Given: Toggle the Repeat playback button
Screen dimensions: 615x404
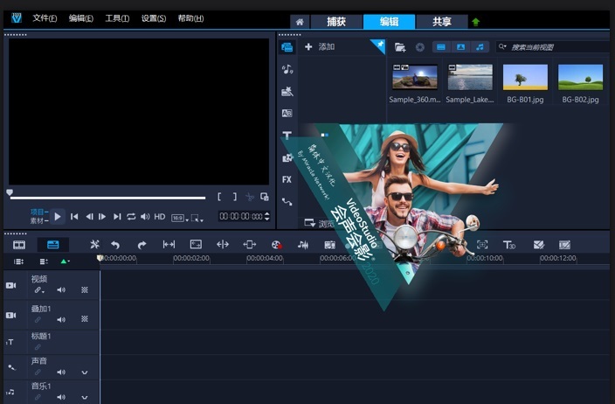Looking at the screenshot, I should 131,216.
